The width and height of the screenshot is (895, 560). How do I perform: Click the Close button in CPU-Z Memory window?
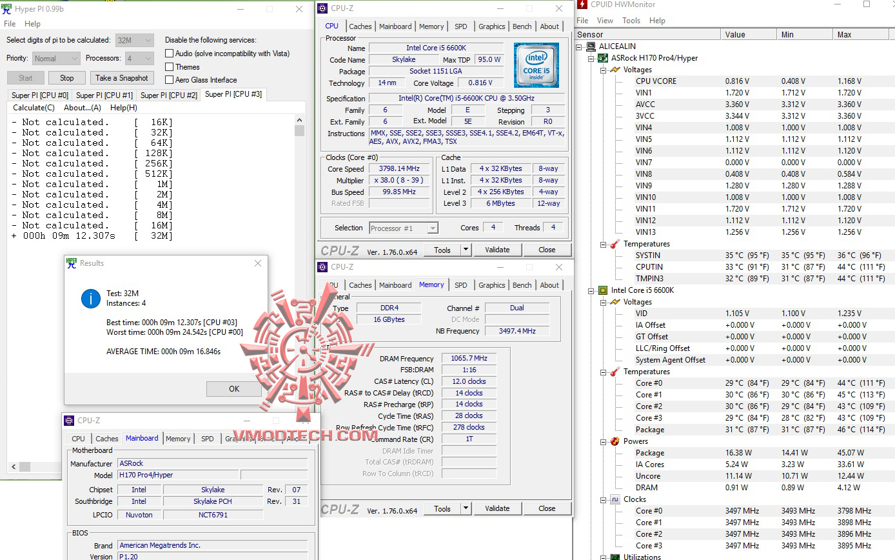(547, 508)
